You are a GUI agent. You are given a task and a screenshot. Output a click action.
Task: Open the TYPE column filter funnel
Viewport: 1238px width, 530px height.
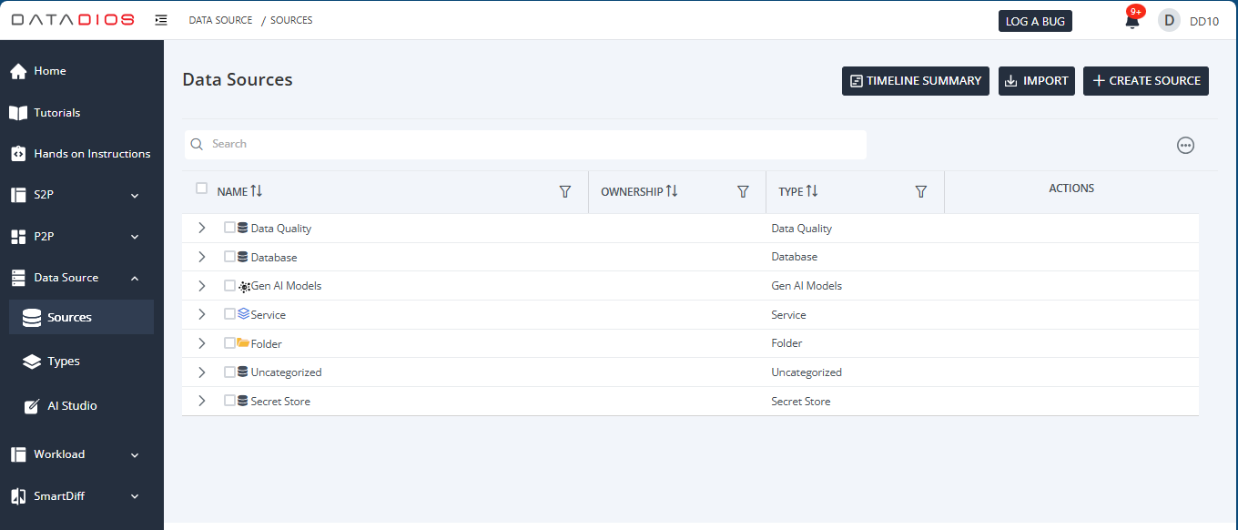point(920,192)
